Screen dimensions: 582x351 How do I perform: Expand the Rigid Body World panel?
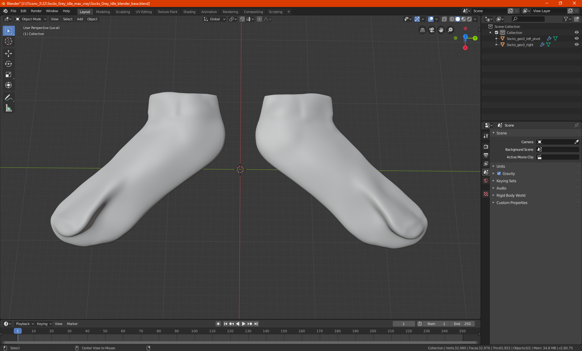tap(511, 195)
